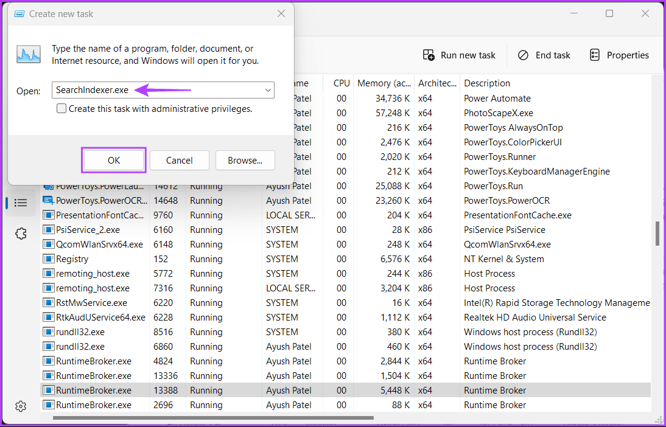Click icon beside QcomWlanSrvx64.exe

[x=49, y=245]
